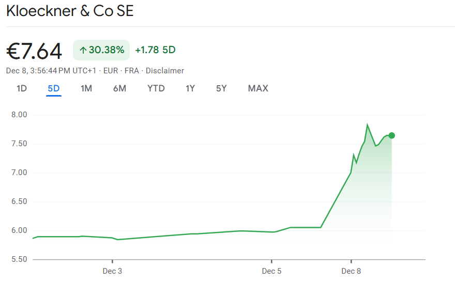Open the 6M time range tab
Screen dimensions: 455x282
119,88
